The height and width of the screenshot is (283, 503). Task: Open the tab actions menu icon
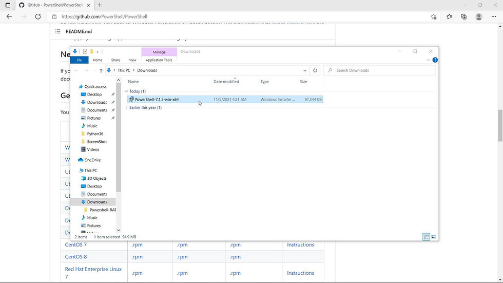pos(8,5)
